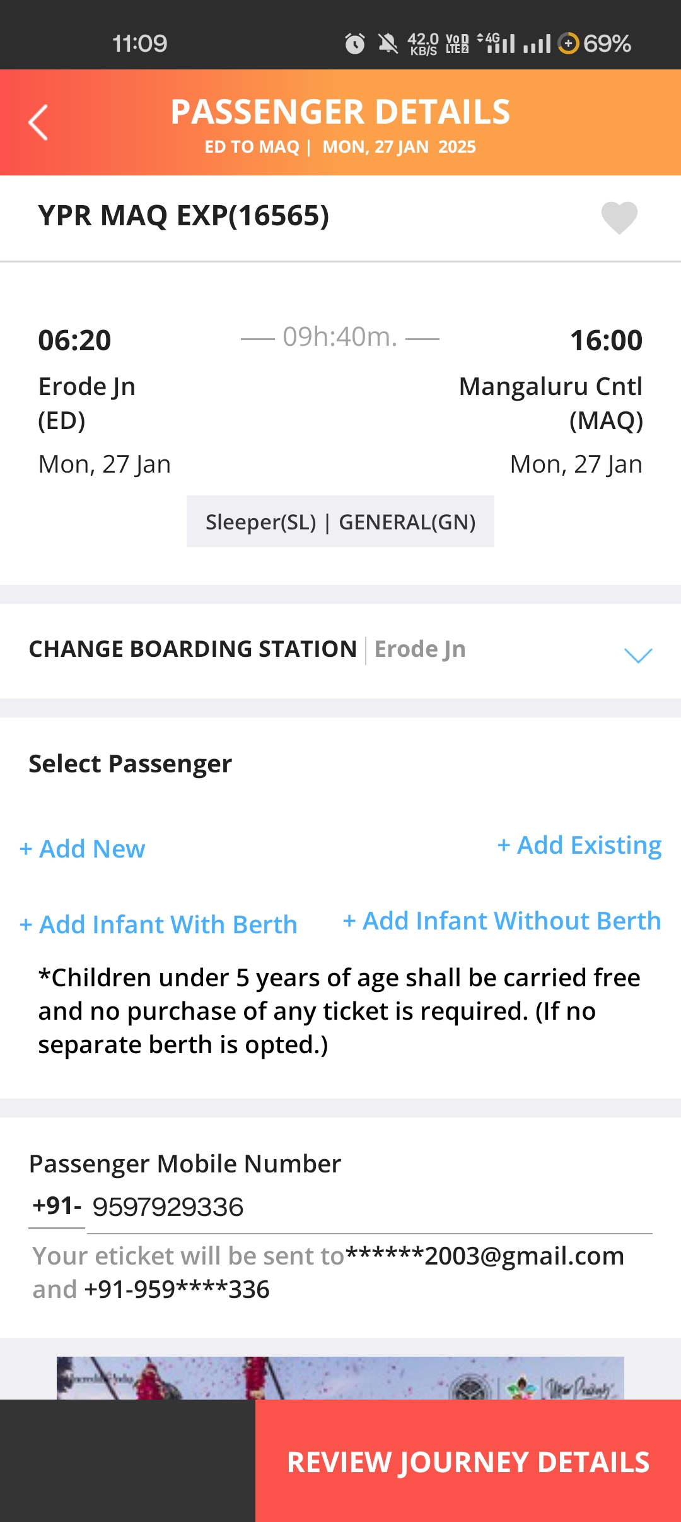Open the advertisement banner image
This screenshot has height=1522, width=681.
pyautogui.click(x=340, y=1378)
